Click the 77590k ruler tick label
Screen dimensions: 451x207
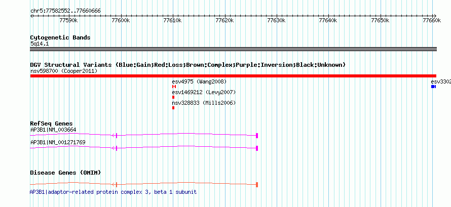(x=68, y=20)
